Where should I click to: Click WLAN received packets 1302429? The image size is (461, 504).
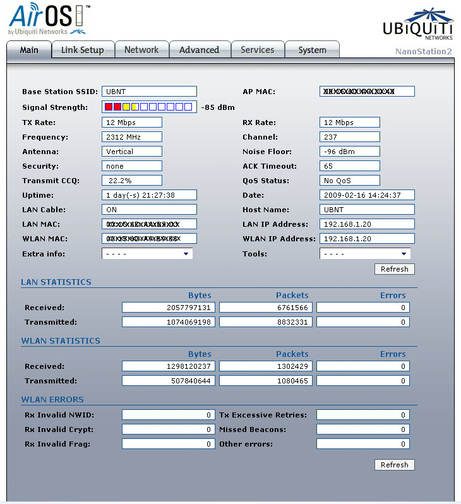[266, 366]
